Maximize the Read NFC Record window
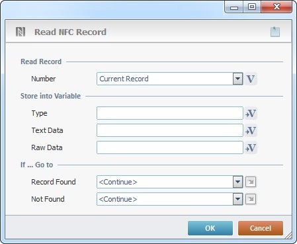The image size is (297, 244). tap(252, 7)
